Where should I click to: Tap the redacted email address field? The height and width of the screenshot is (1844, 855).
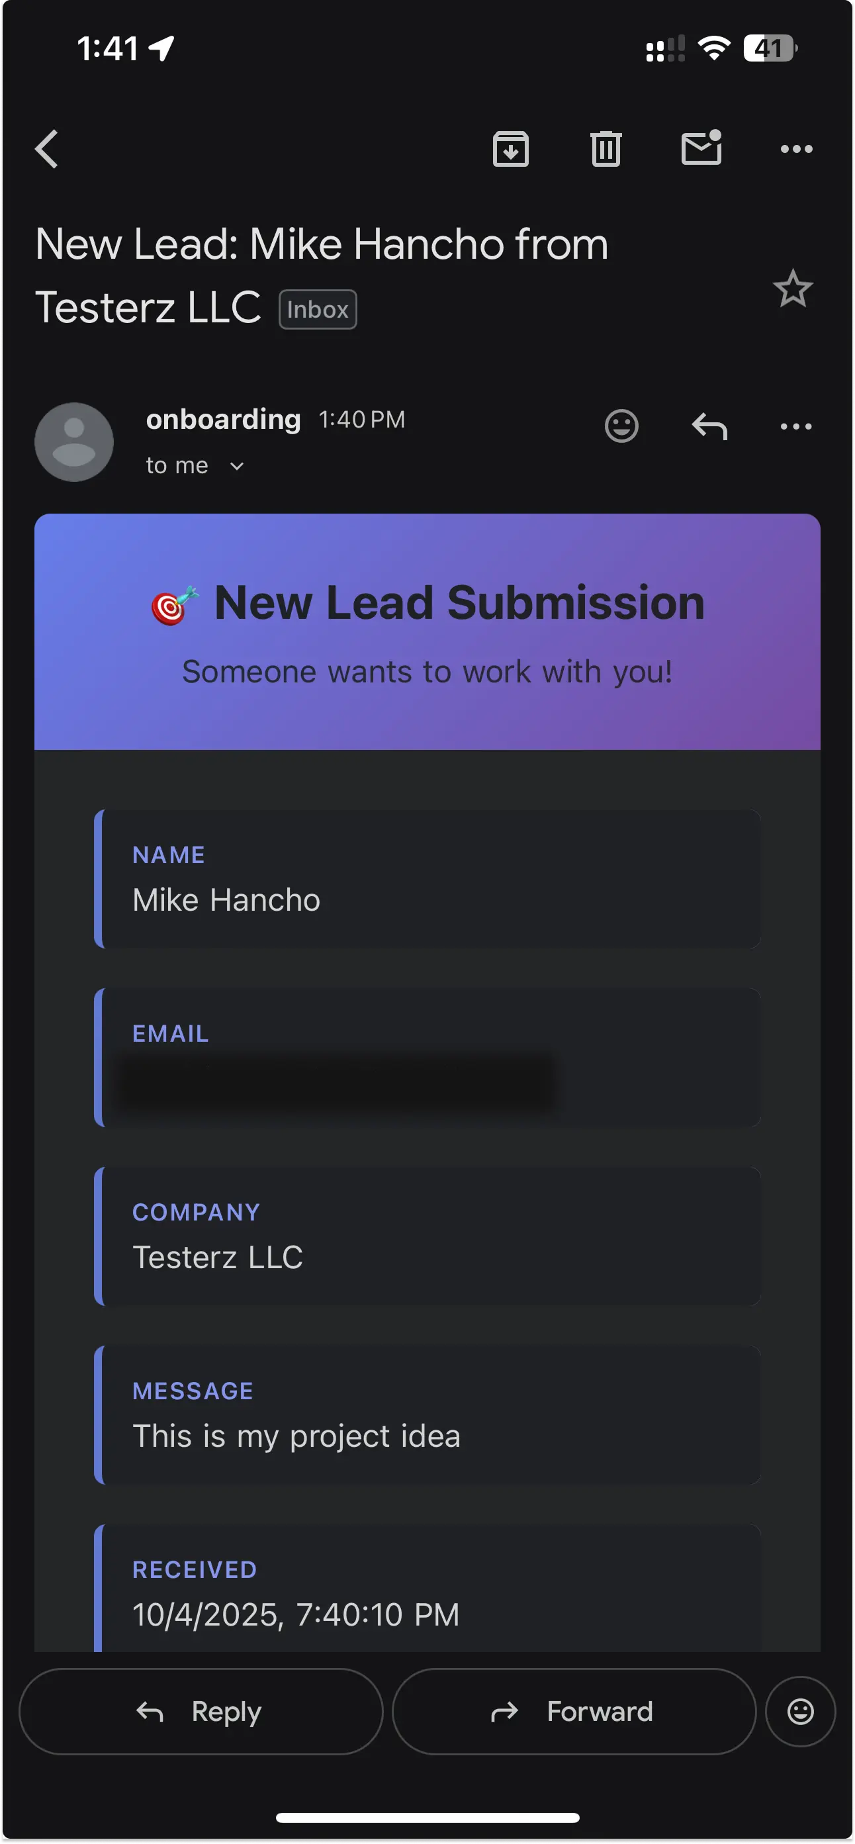pos(336,1081)
